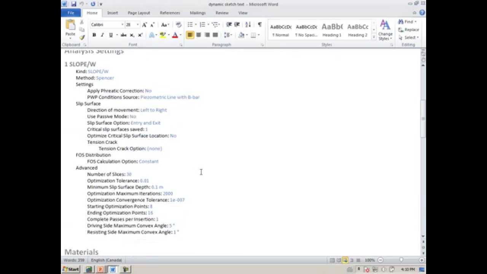Click the Windows Start button
Screen dimensions: 487x274
pyautogui.click(x=71, y=269)
